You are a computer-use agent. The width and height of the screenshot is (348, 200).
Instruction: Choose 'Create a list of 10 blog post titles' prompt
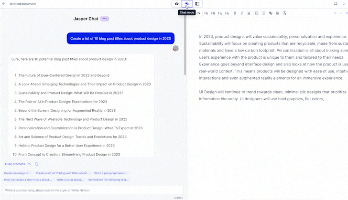tap(63, 173)
